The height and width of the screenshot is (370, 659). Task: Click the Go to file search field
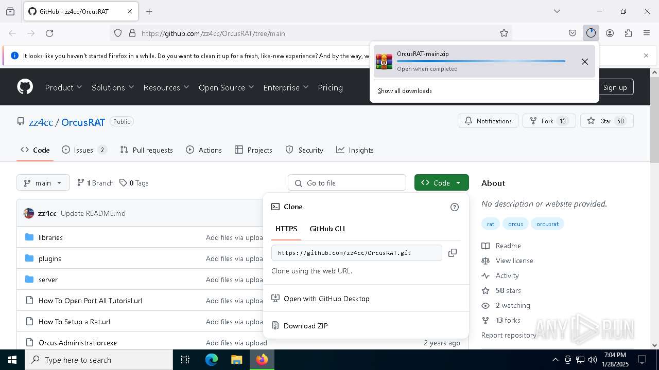point(347,183)
